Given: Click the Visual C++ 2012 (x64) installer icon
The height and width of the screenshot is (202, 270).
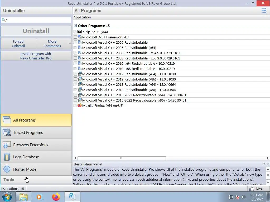Looking at the screenshot, I should (x=80, y=74).
